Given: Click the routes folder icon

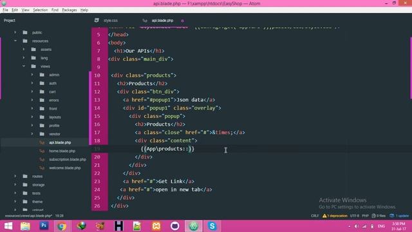Looking at the screenshot, I should coord(25,176).
